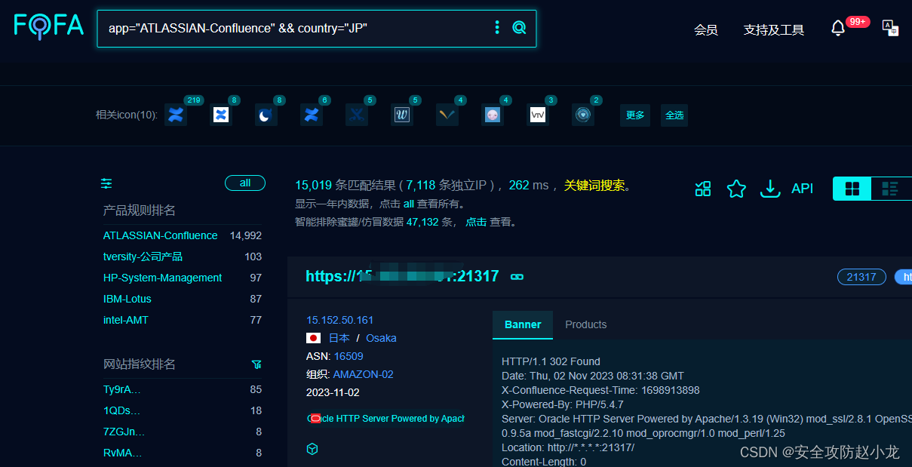Click the Japan flag icon
This screenshot has height=467, width=912.
click(x=314, y=338)
